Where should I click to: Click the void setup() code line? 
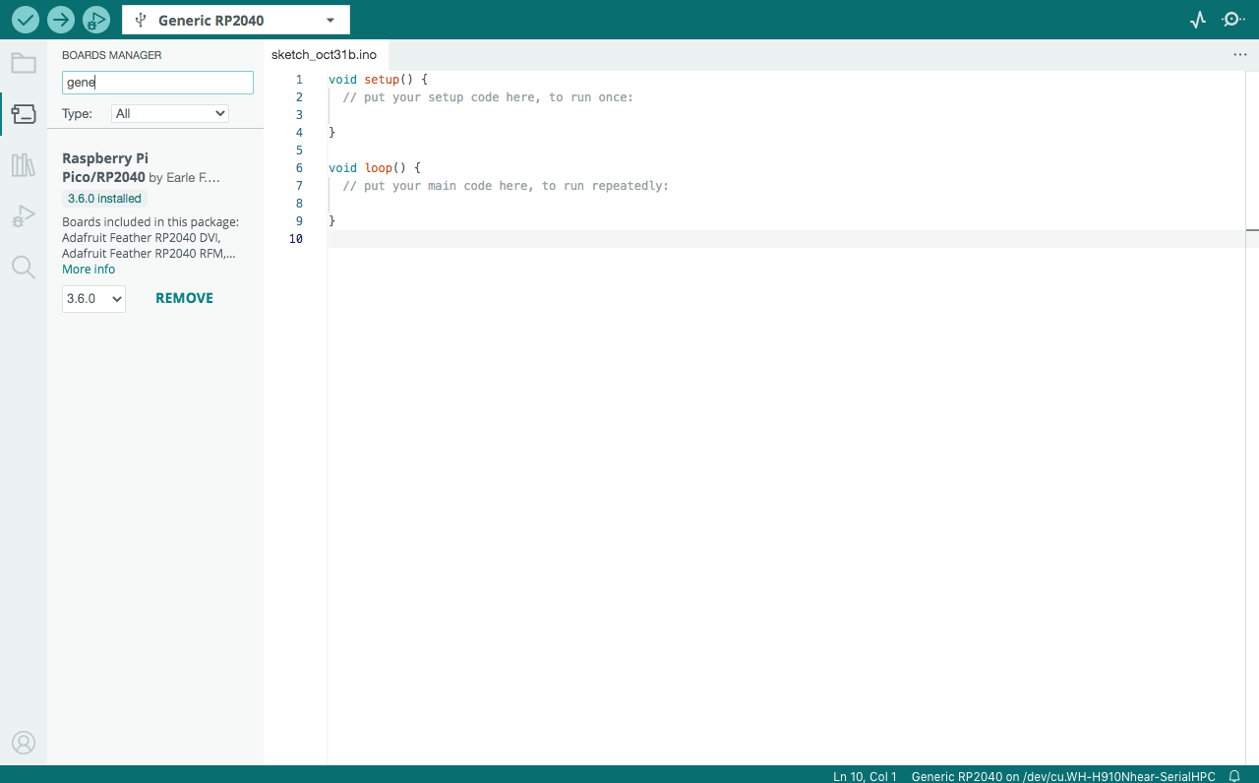point(379,79)
